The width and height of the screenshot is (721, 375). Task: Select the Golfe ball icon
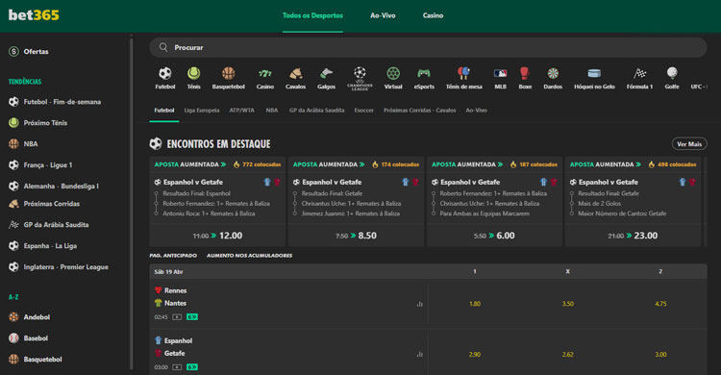click(x=672, y=73)
